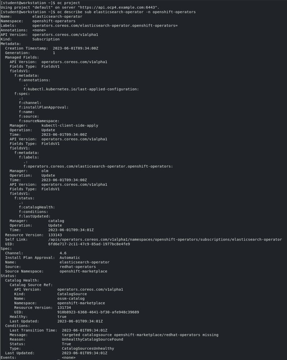This screenshot has width=287, height=360.
Task: Select the Kind value "Subscription"
Action: coord(46,39)
